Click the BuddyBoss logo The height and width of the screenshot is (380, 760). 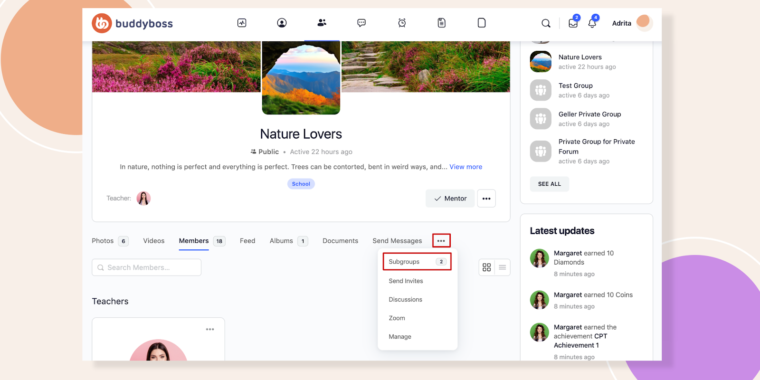[x=132, y=23]
